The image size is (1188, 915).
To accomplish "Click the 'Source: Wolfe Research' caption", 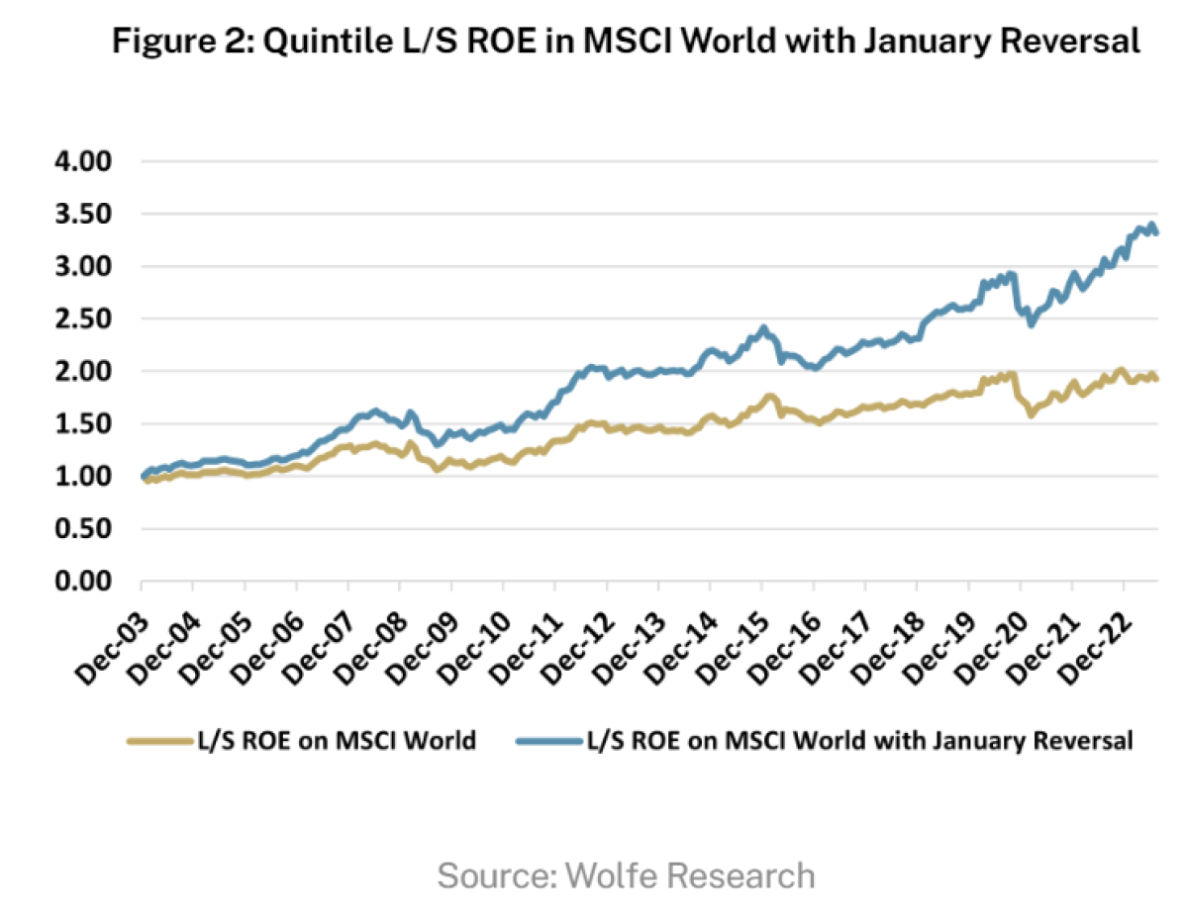I will coord(626,874).
